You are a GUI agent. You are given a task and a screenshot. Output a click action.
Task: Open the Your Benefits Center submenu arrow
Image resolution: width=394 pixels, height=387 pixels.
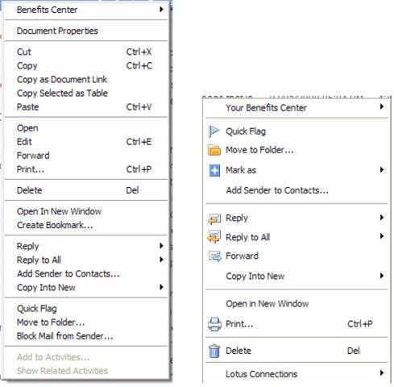pyautogui.click(x=382, y=106)
